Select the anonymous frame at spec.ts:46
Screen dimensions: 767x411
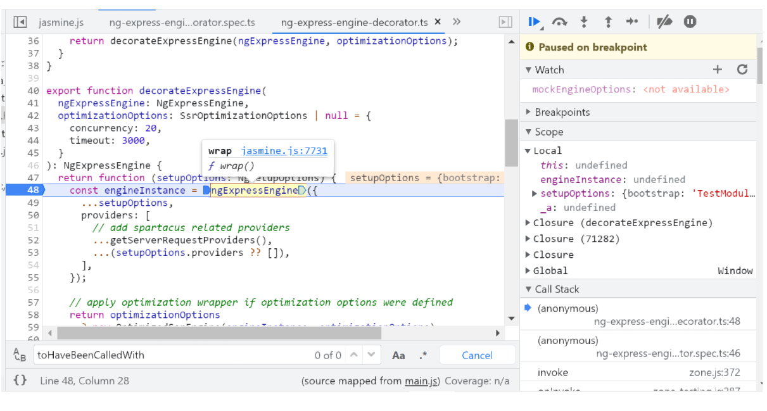(x=638, y=346)
